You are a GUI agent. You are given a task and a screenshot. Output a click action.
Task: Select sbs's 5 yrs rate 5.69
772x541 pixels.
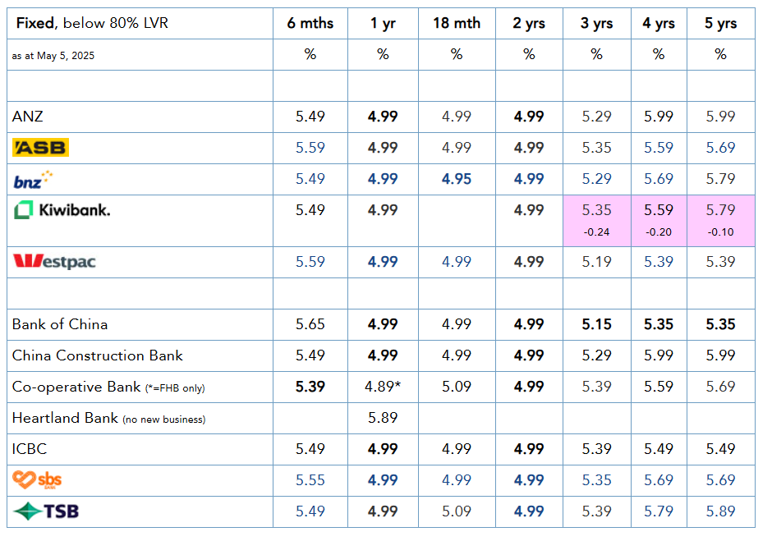[x=721, y=480]
